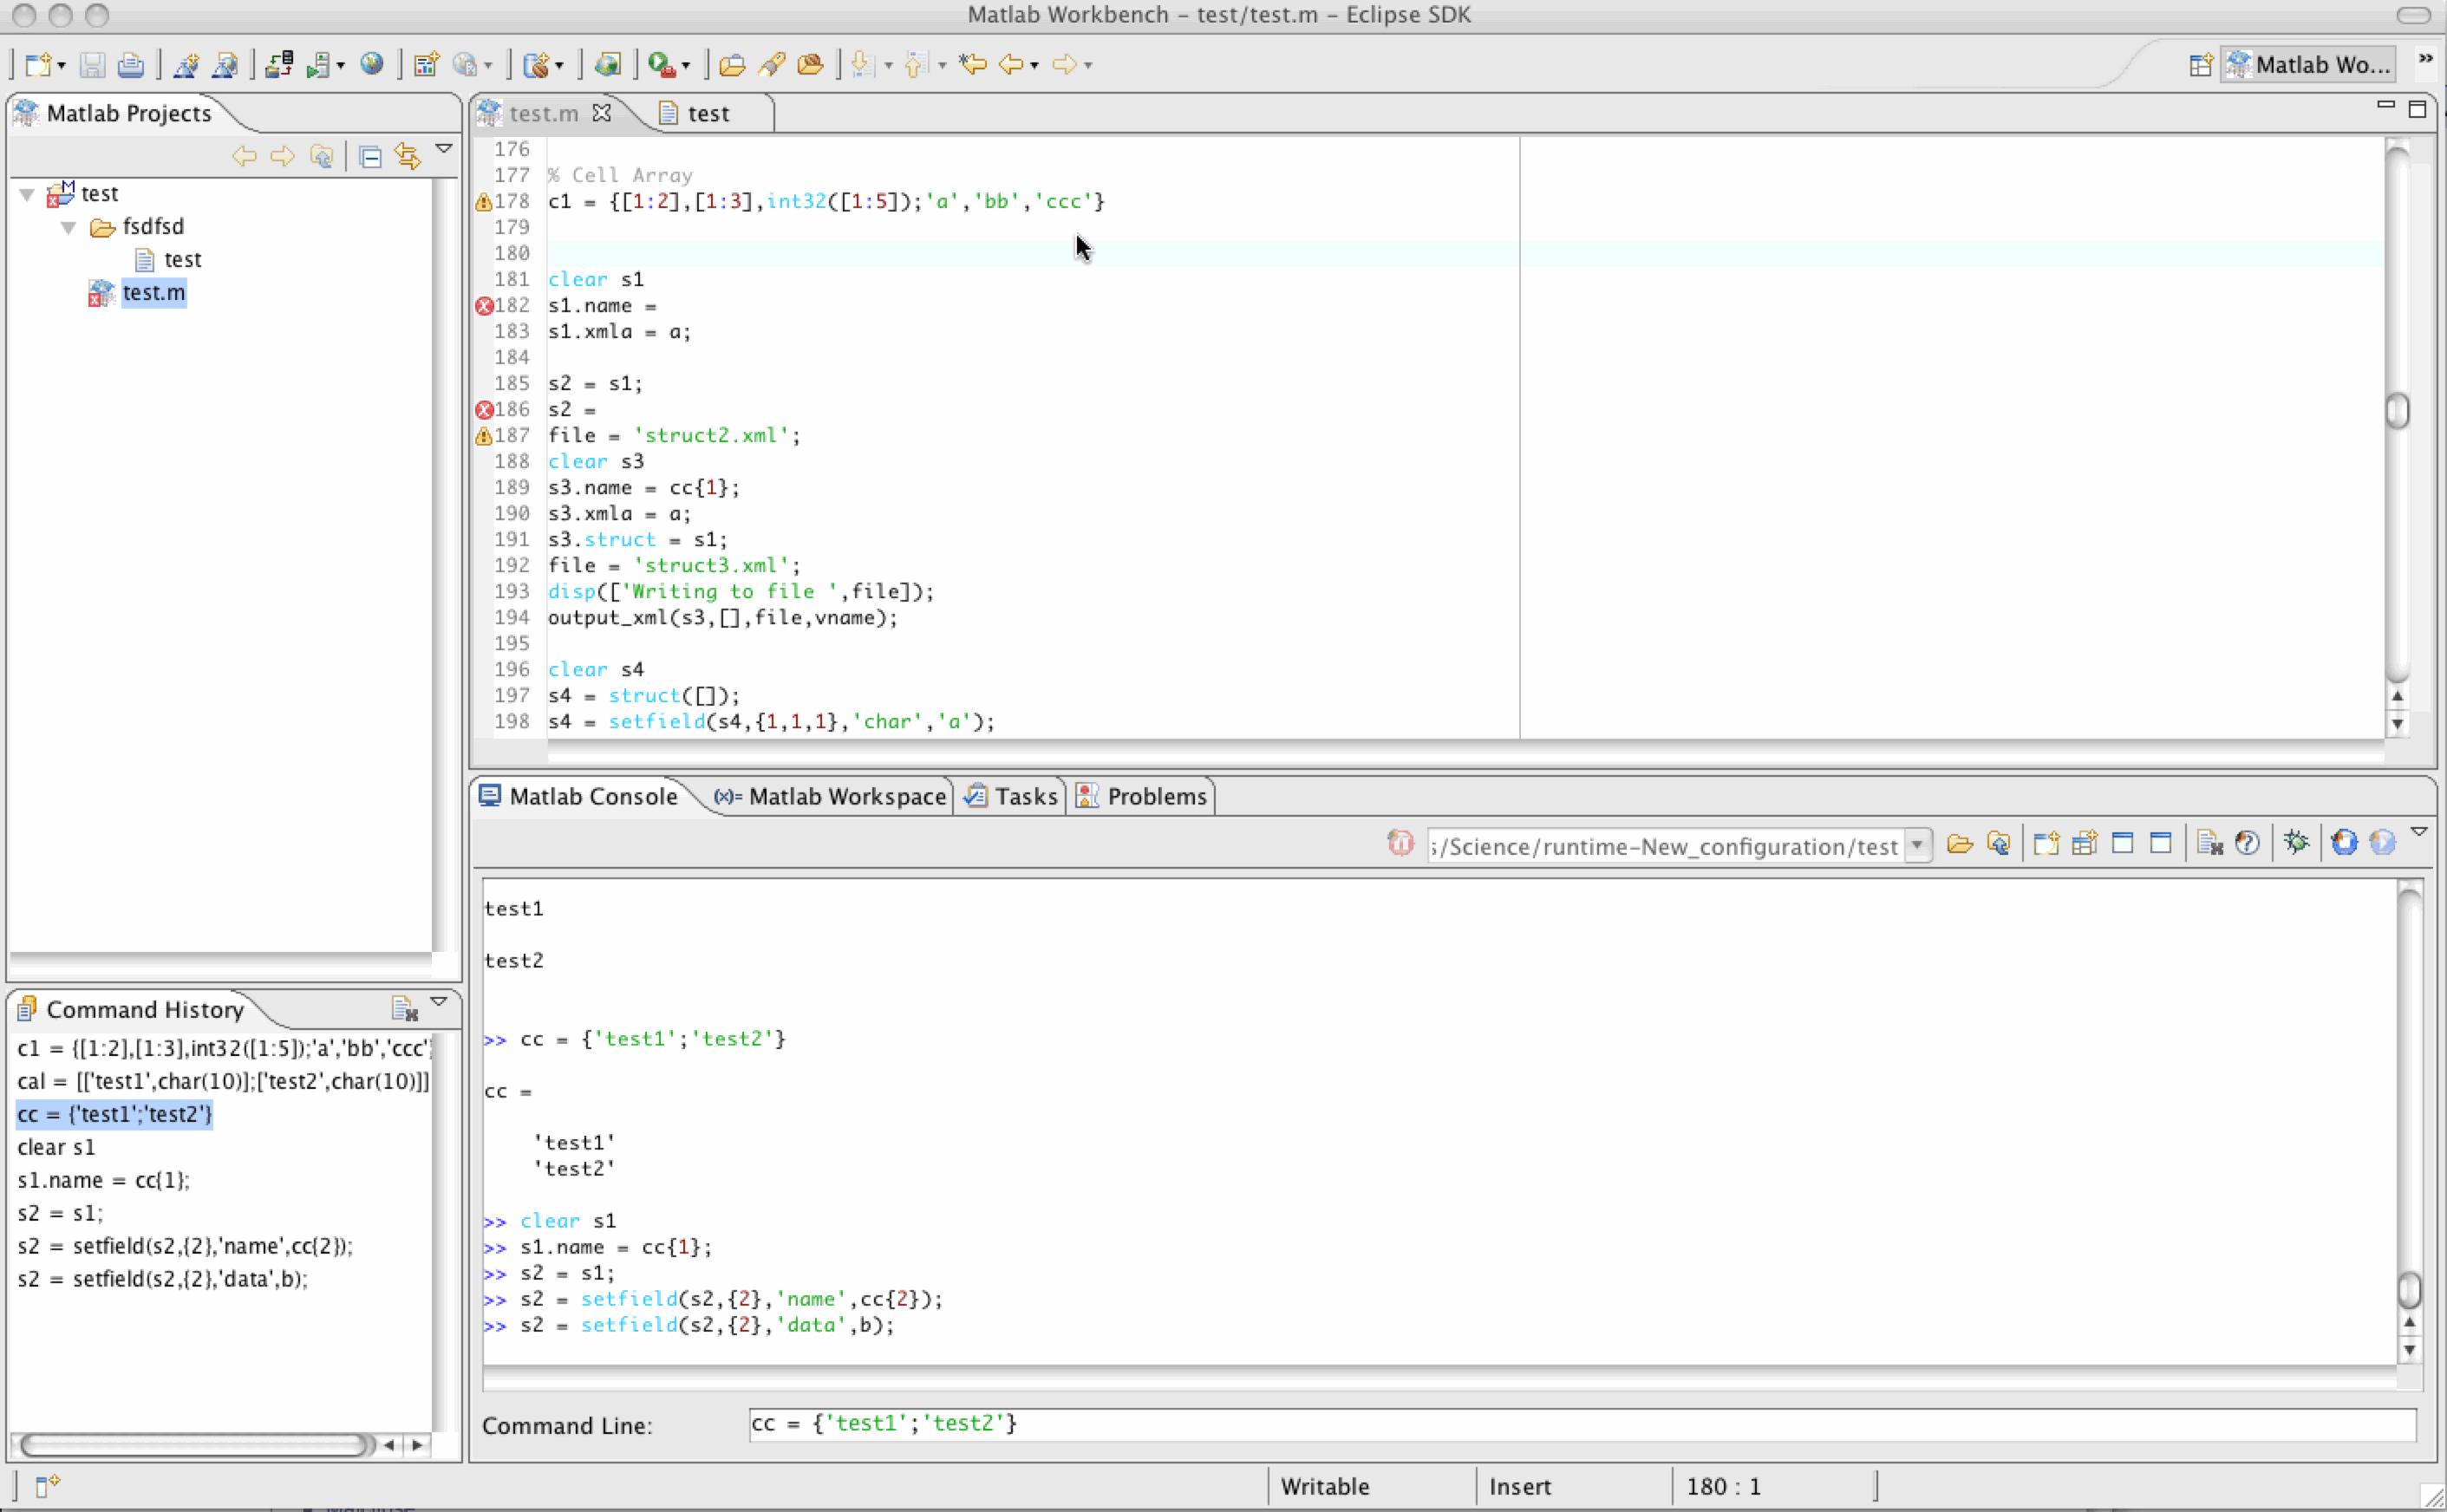Open the New document toolbar icon

click(38, 64)
